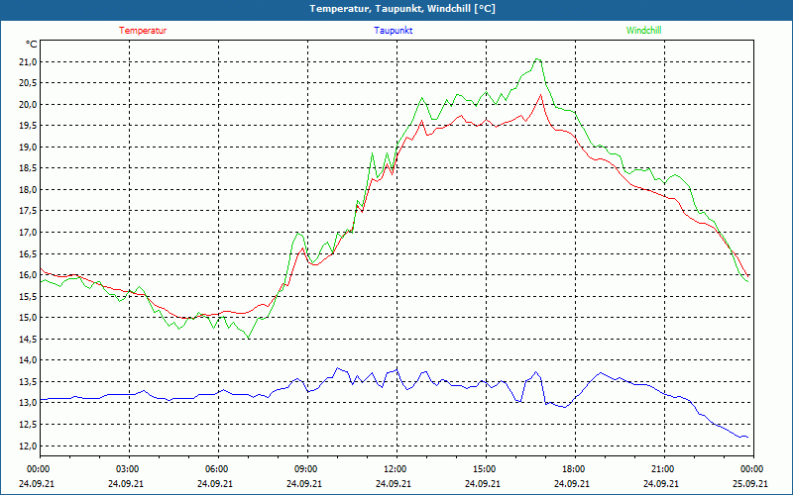Image resolution: width=793 pixels, height=495 pixels.
Task: Click the 25.09.21 date label
Action: point(750,483)
